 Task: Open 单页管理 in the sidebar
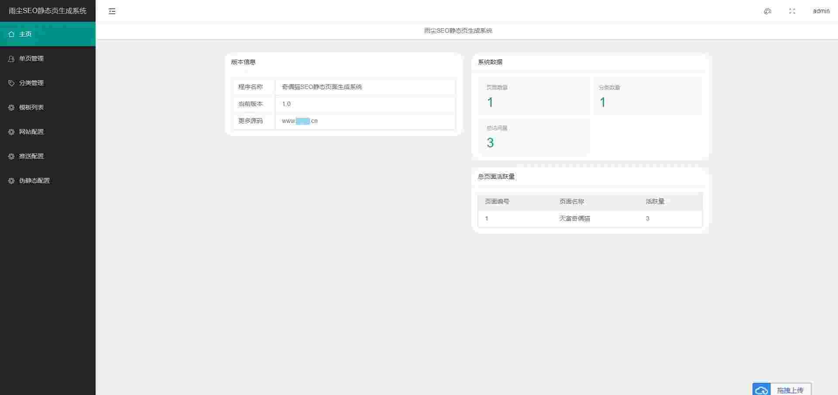[x=48, y=58]
